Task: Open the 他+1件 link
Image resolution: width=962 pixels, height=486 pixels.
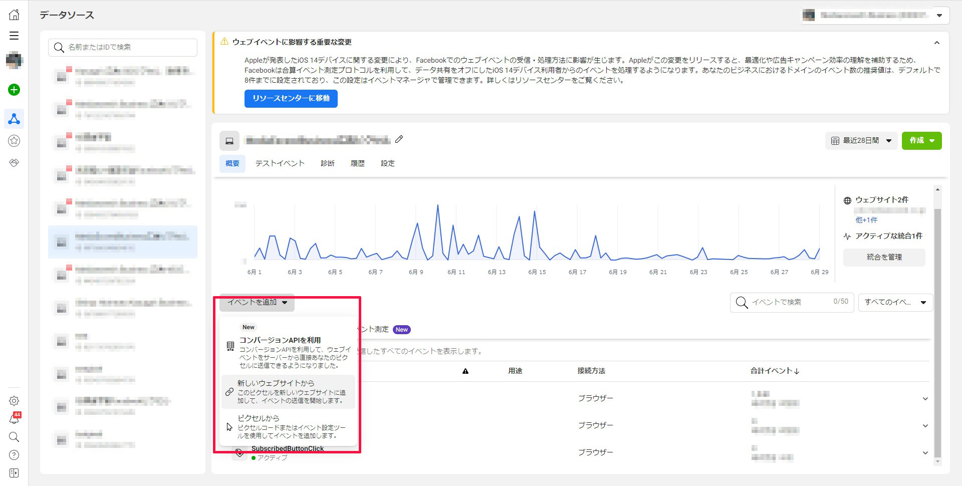Action: point(866,220)
